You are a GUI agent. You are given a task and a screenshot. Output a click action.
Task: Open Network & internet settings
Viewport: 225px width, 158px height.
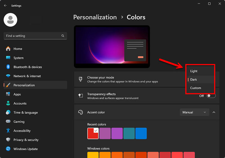click(35, 76)
